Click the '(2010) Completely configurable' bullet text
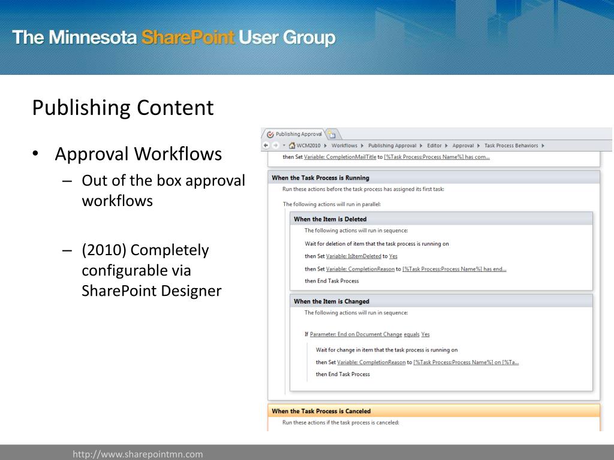The width and height of the screenshot is (614, 460). (152, 270)
